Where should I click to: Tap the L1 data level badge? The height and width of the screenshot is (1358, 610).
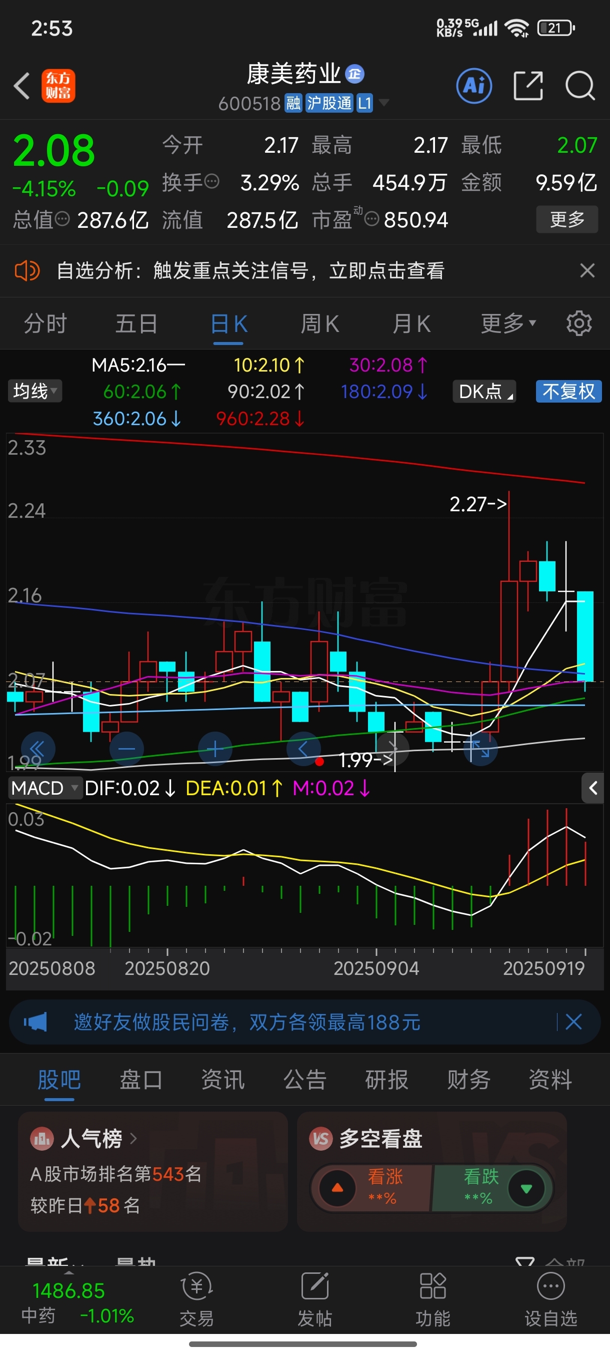click(365, 103)
